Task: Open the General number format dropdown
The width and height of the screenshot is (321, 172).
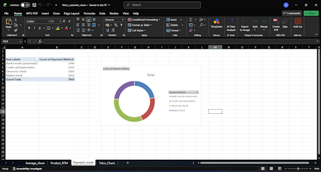Action: point(122,20)
